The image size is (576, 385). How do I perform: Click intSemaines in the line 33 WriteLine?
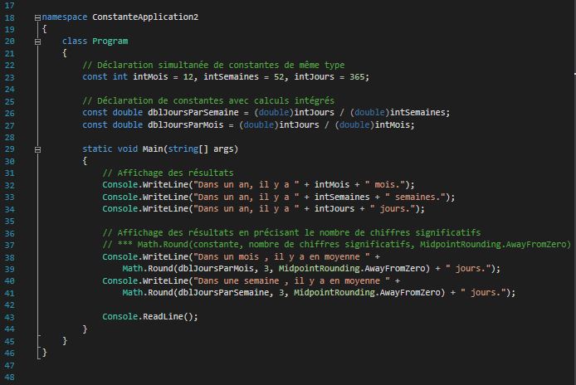342,197
